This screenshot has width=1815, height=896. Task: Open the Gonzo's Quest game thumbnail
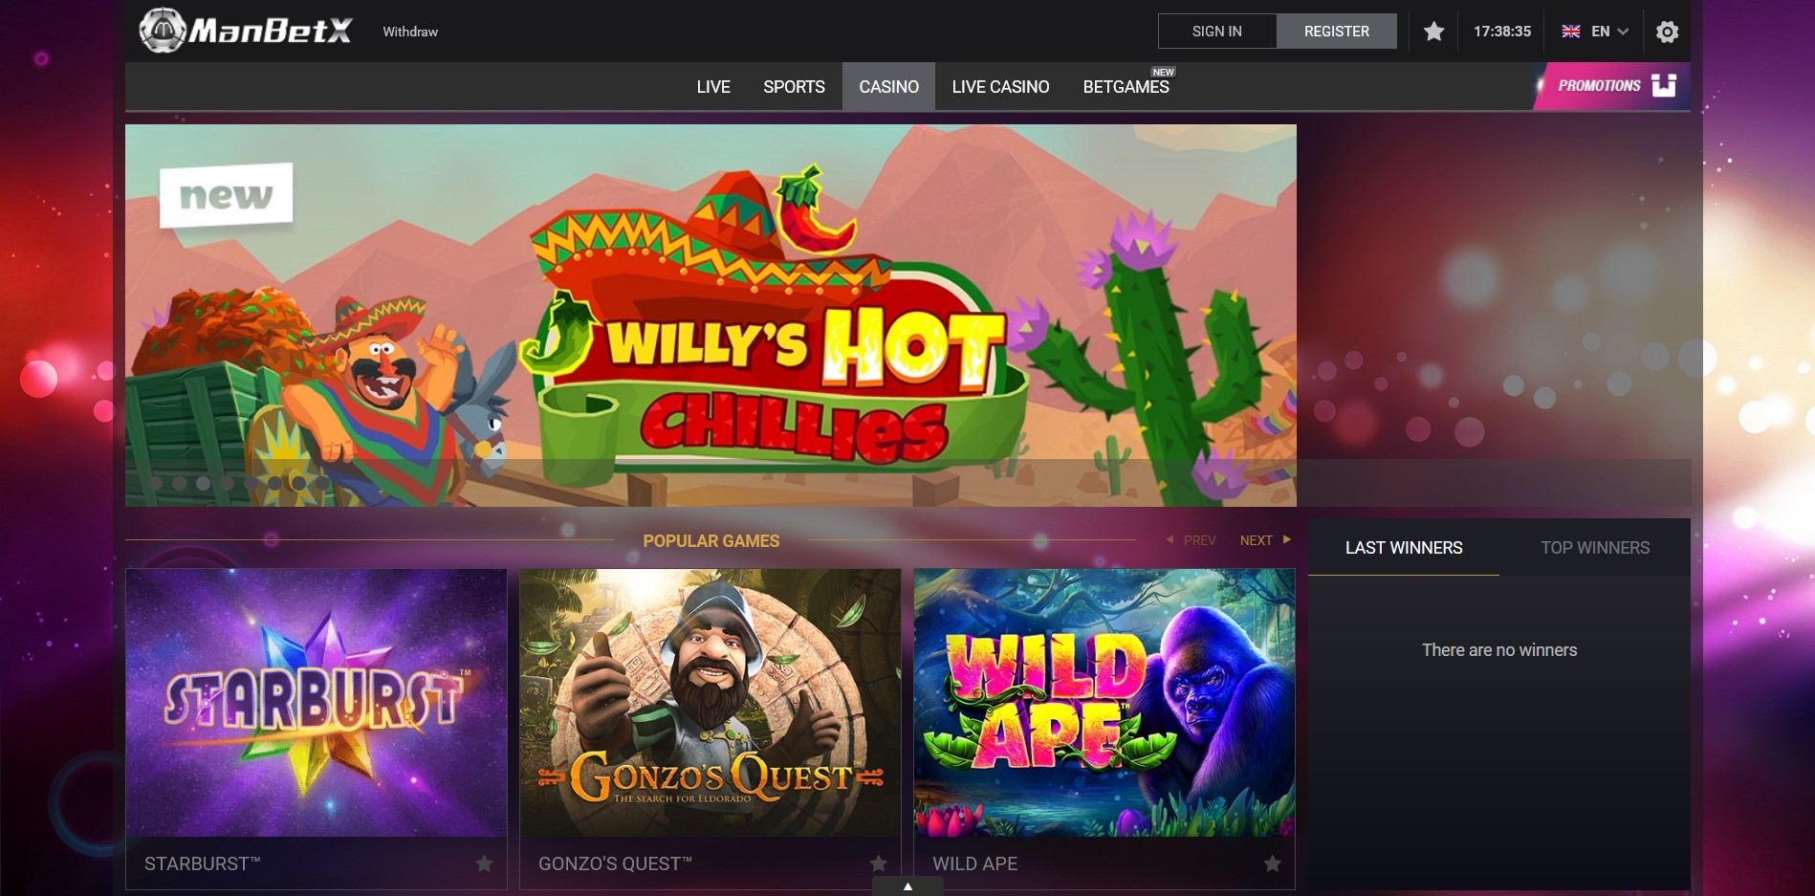click(711, 703)
